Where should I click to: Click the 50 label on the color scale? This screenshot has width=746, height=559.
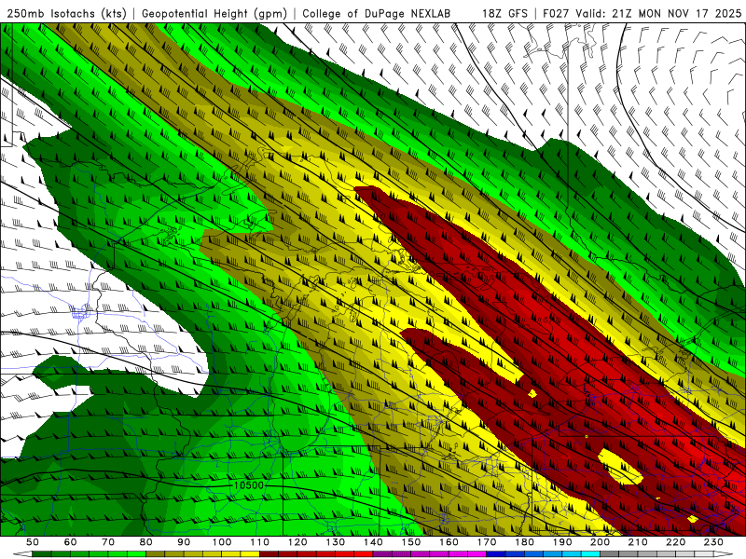(x=33, y=542)
